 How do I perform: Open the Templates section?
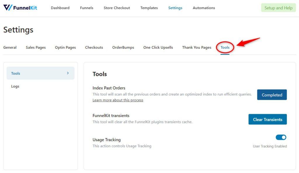click(149, 8)
